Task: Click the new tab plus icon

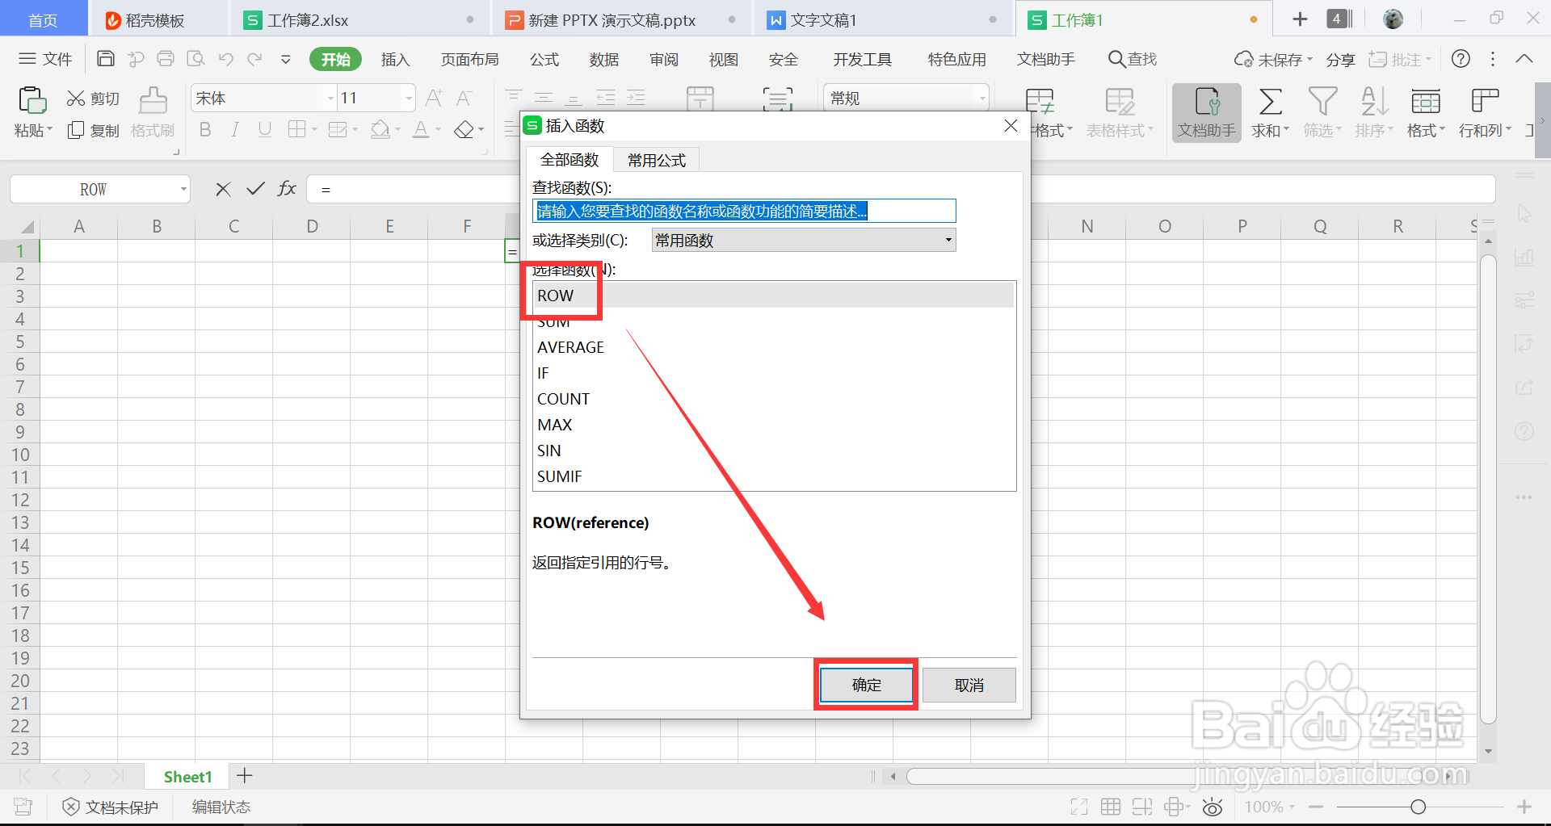Action: point(1300,19)
